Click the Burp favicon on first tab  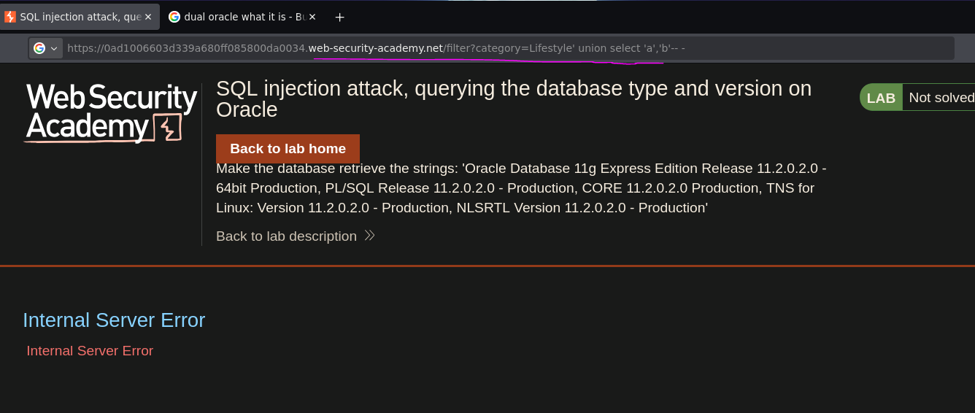[x=10, y=17]
